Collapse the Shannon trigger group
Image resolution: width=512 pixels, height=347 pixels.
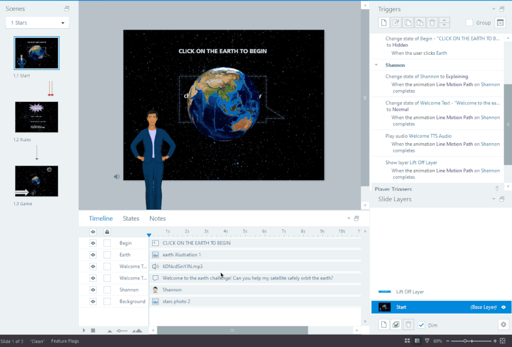tap(377, 66)
